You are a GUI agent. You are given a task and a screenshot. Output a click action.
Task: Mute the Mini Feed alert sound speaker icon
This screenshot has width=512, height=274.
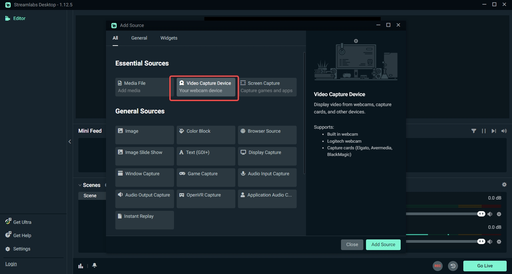[504, 131]
